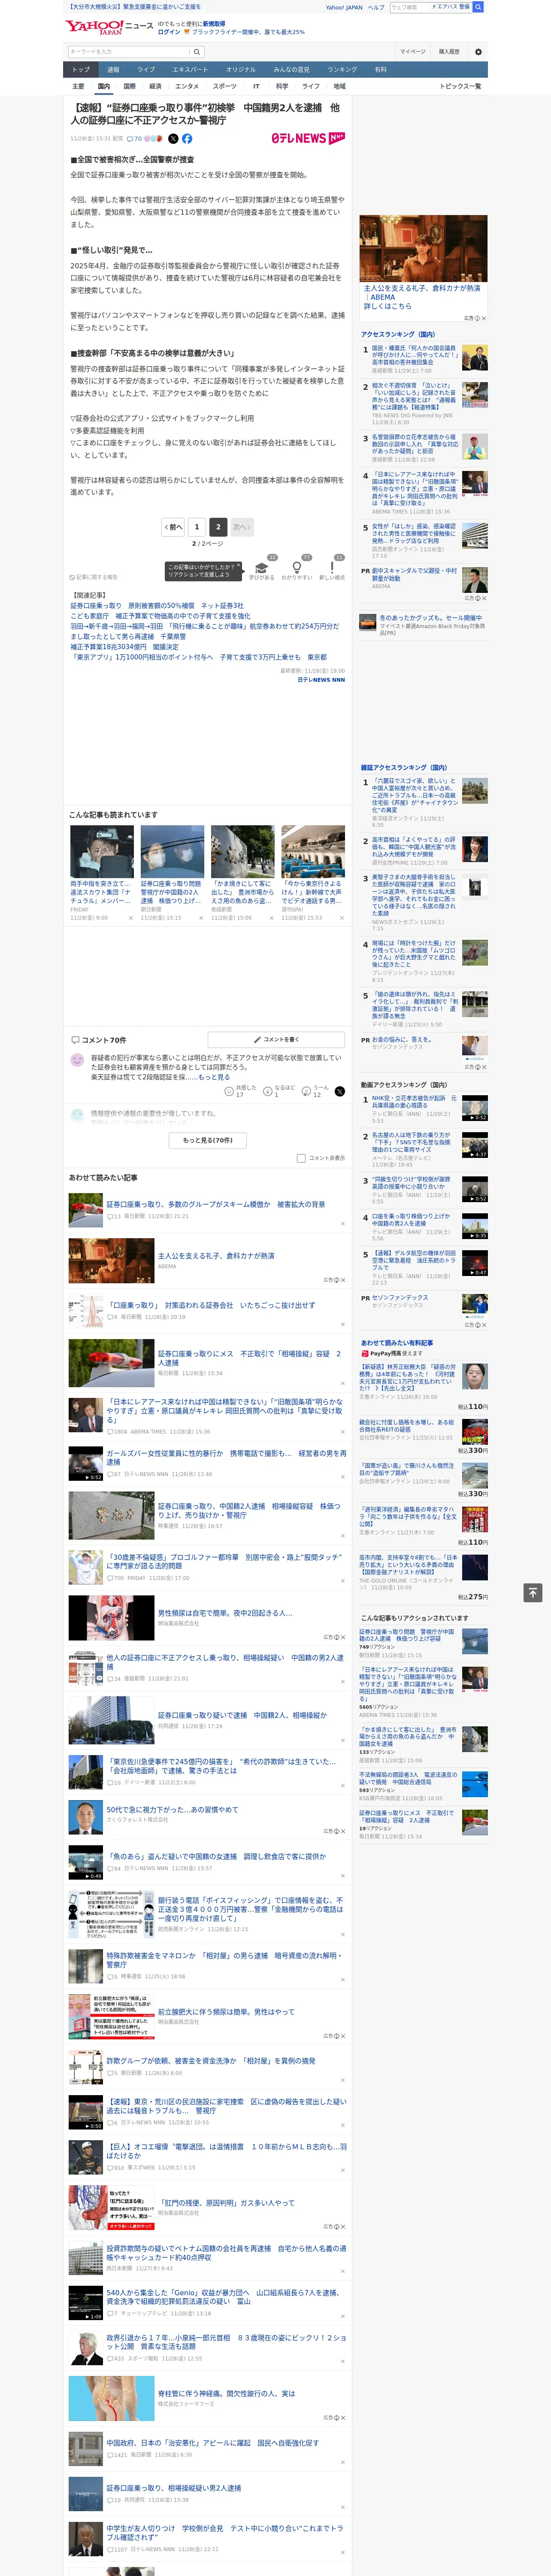Image resolution: width=551 pixels, height=2576 pixels.
Task: Open the ランキング navigation tab
Action: click(342, 70)
